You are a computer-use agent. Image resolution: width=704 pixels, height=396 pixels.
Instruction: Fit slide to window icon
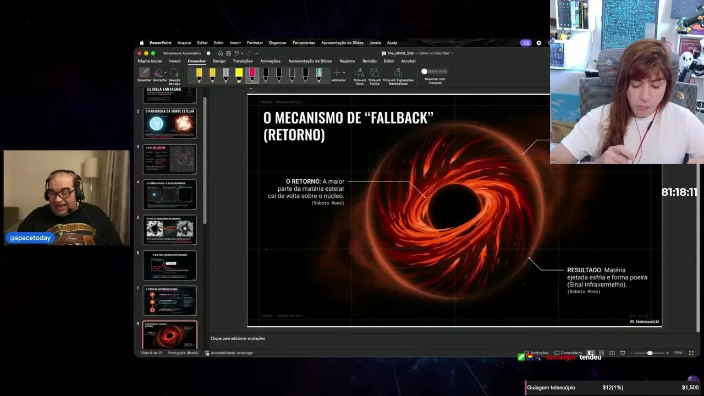pyautogui.click(x=691, y=353)
